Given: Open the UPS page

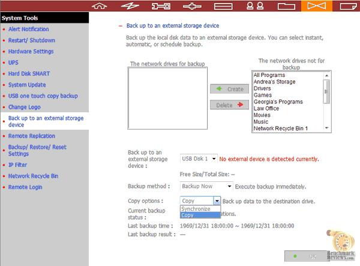Looking at the screenshot, I should click(13, 62).
